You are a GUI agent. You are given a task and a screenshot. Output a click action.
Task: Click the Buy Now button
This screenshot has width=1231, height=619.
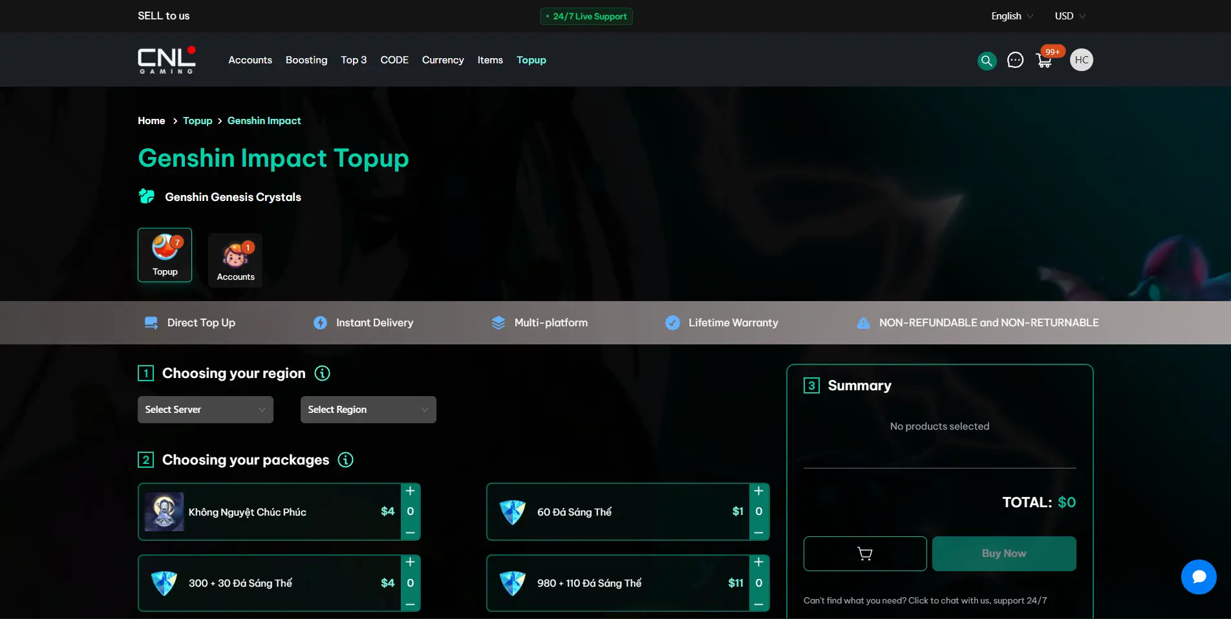tap(1004, 554)
